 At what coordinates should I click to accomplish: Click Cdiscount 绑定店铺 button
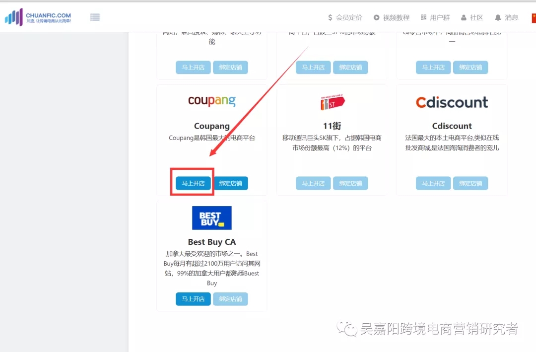click(x=470, y=183)
